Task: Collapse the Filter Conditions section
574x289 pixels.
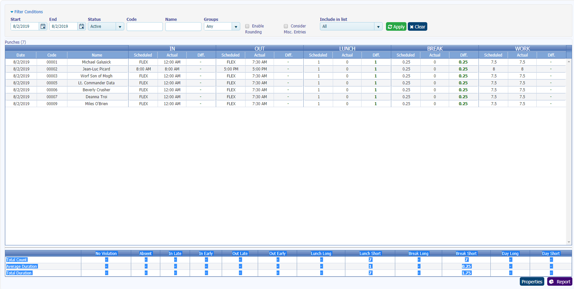Action: [x=26, y=12]
